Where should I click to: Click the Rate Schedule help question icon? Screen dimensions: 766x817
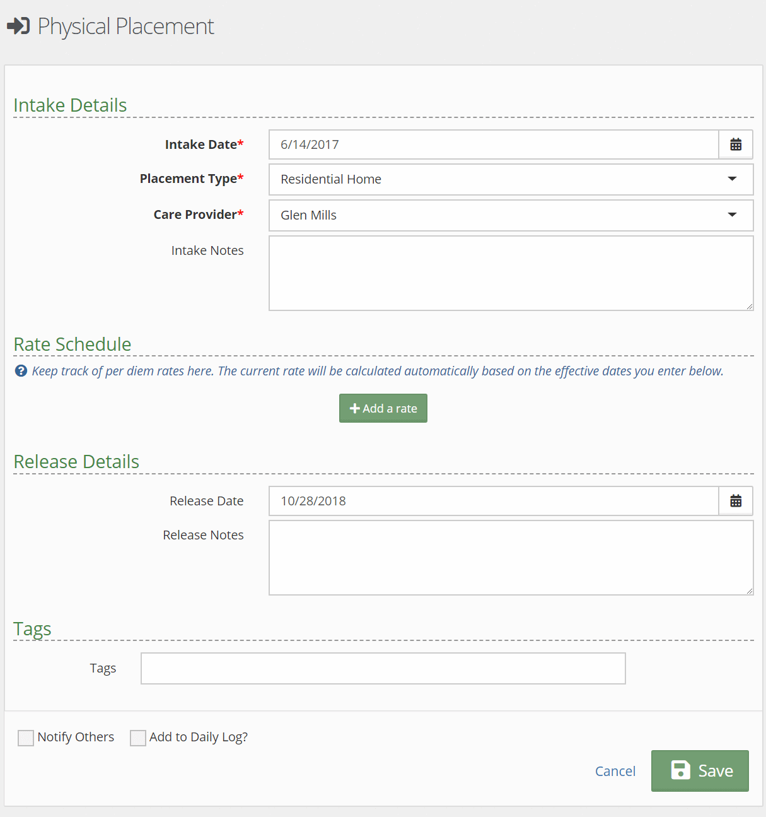pos(21,371)
